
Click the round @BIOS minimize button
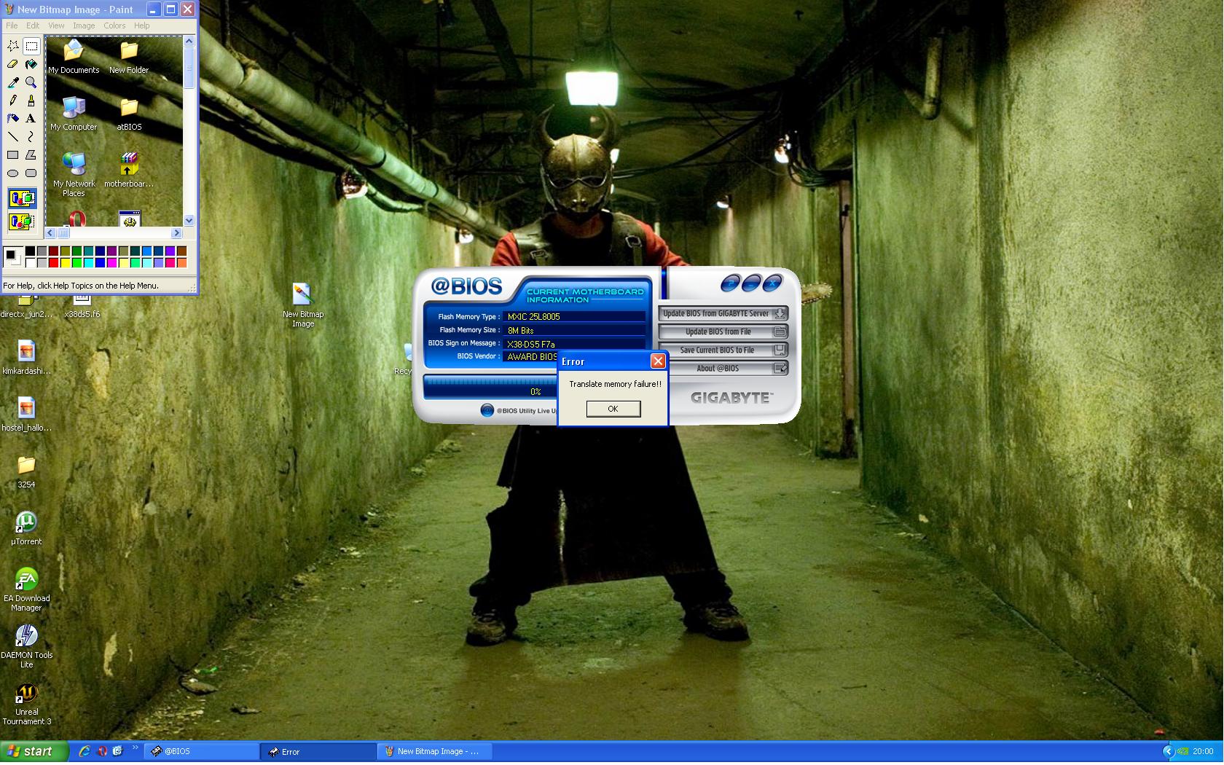point(751,283)
